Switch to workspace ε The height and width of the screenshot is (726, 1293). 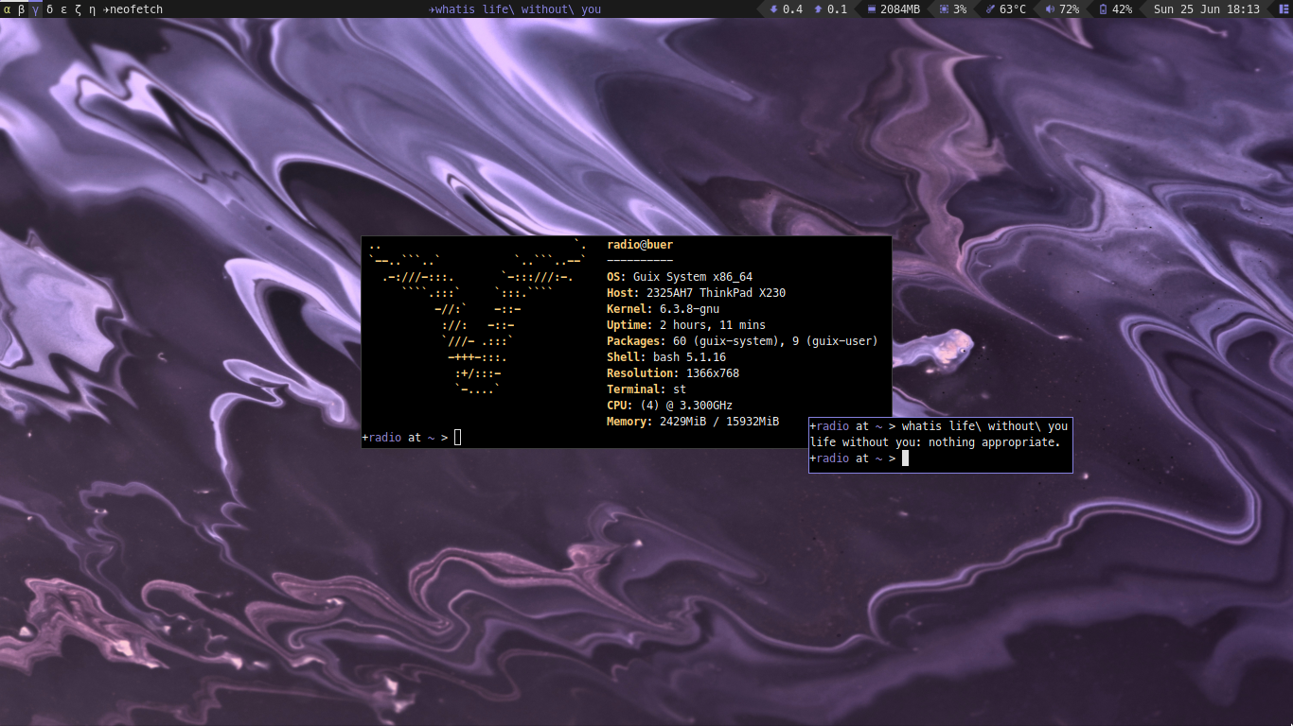63,9
